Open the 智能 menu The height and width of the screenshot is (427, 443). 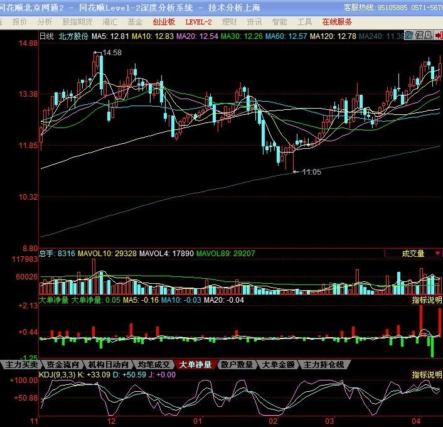(x=279, y=22)
